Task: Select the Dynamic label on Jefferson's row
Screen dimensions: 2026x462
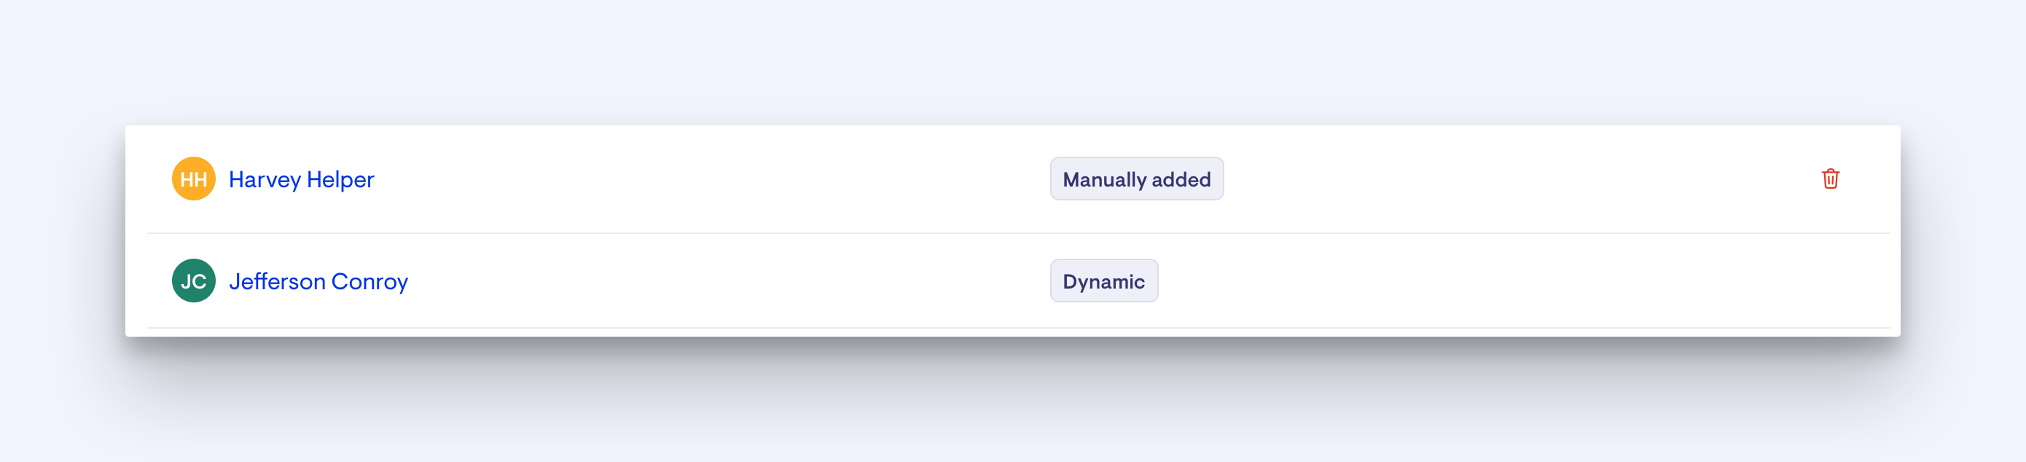Action: tap(1103, 281)
